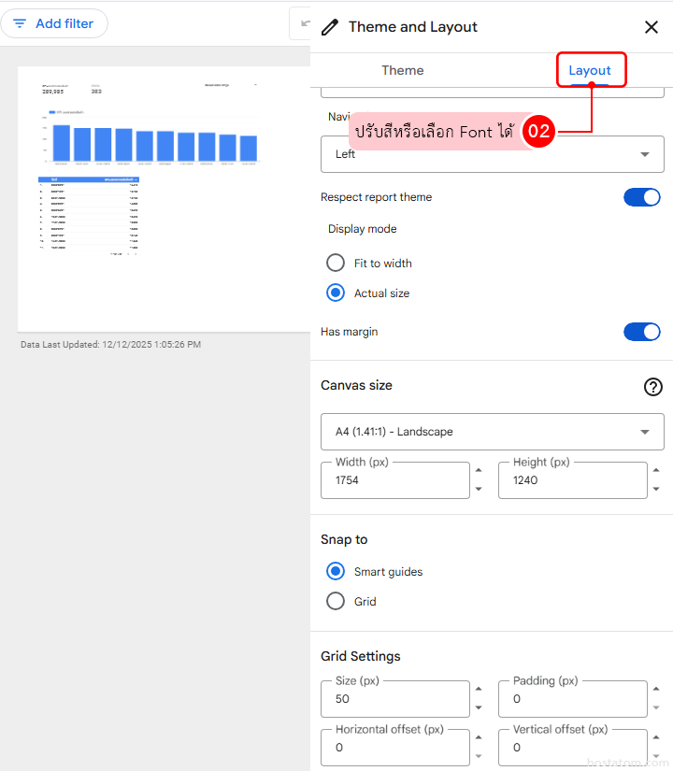Select Fit to width display mode
The image size is (673, 771).
coord(336,264)
